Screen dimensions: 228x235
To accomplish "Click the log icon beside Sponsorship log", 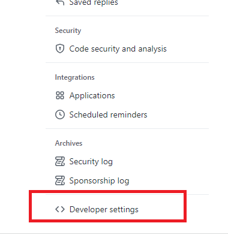I will 60,180.
